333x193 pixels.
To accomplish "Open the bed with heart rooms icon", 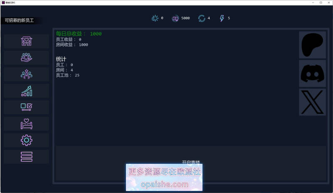I will click(x=26, y=124).
